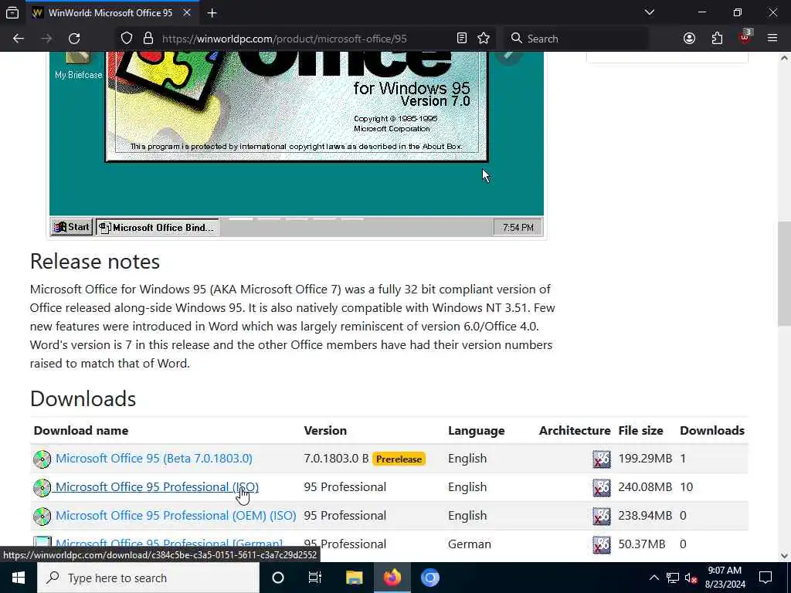Click the Prerelease badge
This screenshot has width=791, height=593.
pos(399,459)
